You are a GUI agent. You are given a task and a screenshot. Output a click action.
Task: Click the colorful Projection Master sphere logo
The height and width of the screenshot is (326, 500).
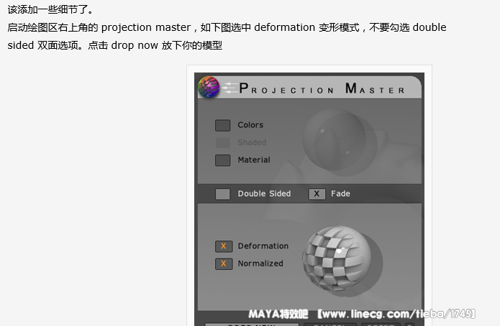tap(209, 87)
